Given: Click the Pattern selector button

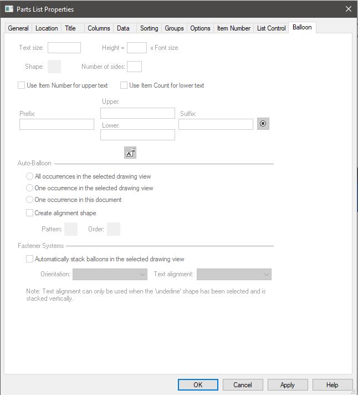Looking at the screenshot, I should [x=71, y=229].
